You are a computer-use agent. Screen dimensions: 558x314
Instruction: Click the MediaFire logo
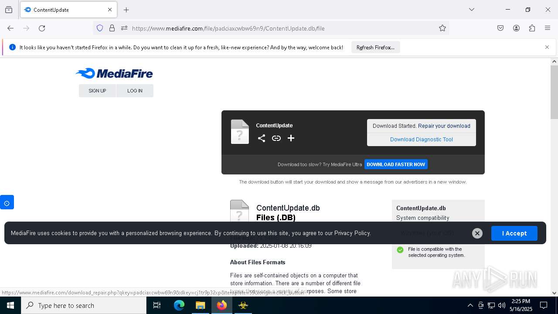click(x=114, y=73)
